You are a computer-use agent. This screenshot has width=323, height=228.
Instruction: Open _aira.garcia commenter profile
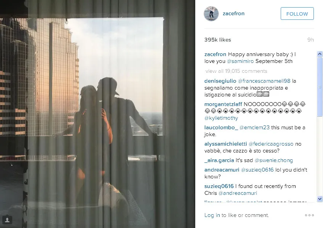pos(219,160)
